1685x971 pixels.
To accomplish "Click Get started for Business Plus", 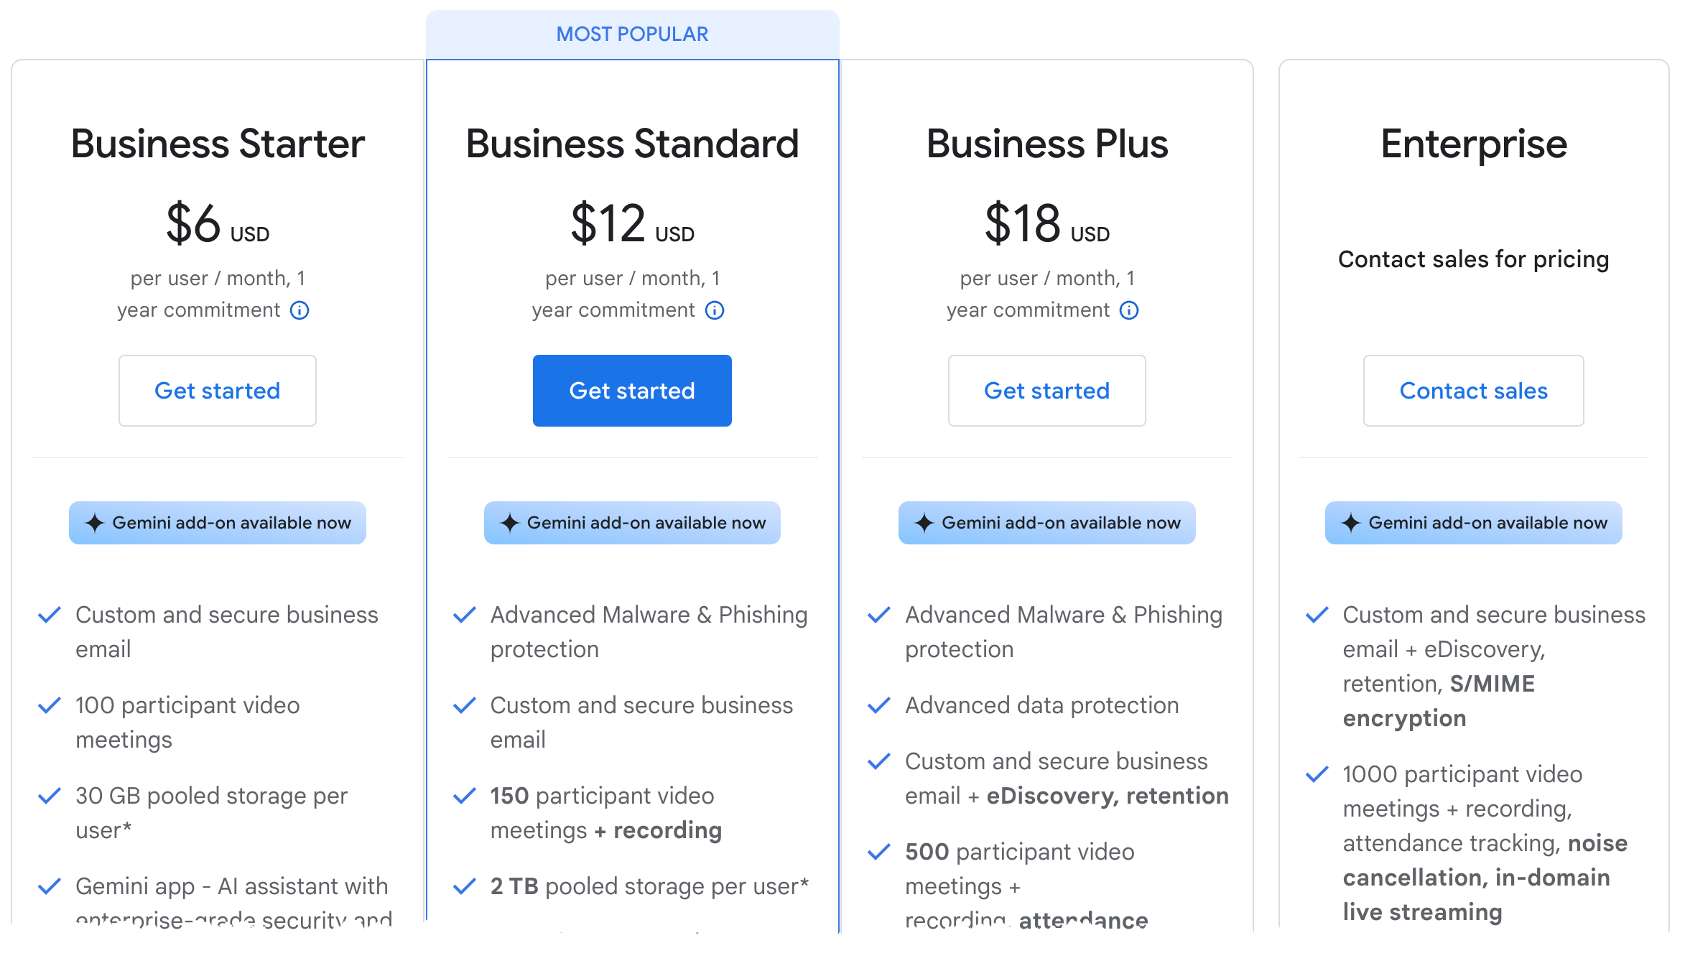I will click(1046, 391).
